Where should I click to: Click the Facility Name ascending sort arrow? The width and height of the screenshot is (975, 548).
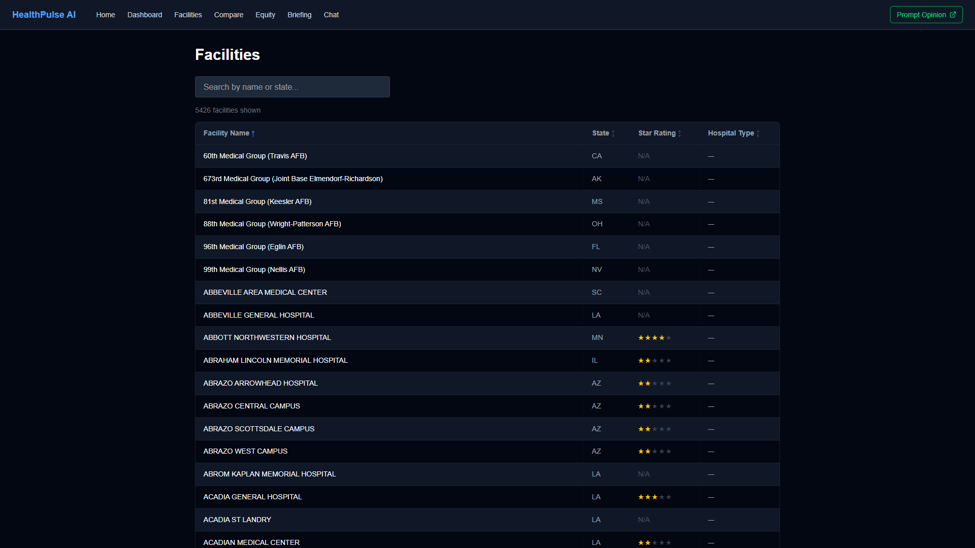tap(253, 133)
